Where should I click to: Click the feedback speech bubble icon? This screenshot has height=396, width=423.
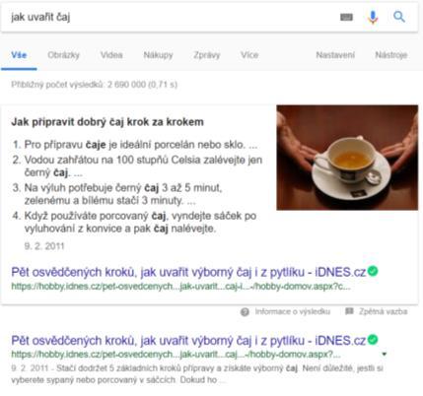(349, 311)
